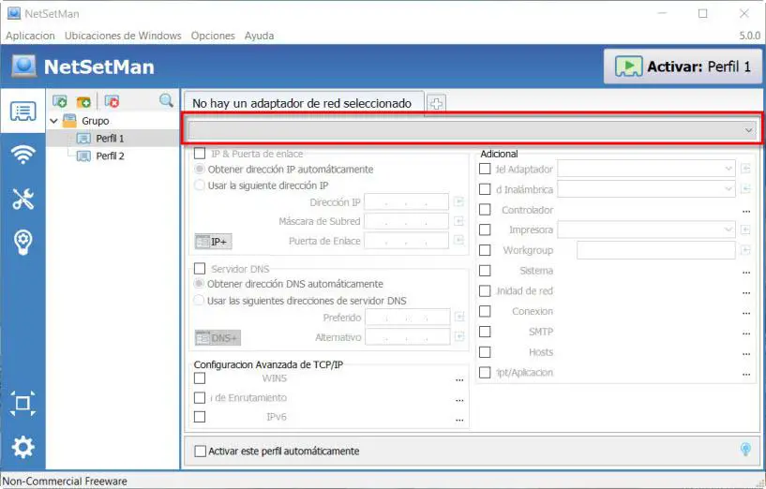Open the network adapter selection dropdown

click(472, 130)
